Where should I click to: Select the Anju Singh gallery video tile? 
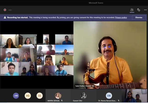64,40
